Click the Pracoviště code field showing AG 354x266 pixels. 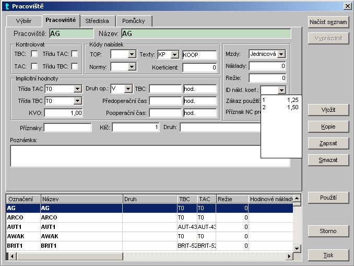click(x=71, y=33)
